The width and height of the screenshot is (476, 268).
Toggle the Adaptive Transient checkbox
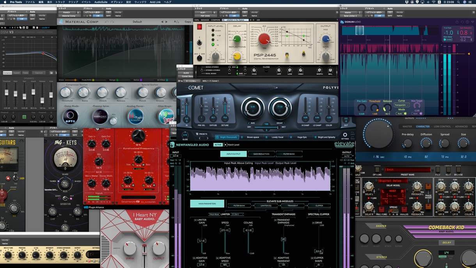[x=275, y=258]
